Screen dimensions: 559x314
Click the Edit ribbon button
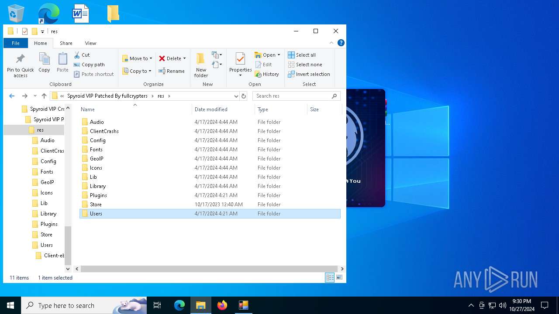(263, 65)
